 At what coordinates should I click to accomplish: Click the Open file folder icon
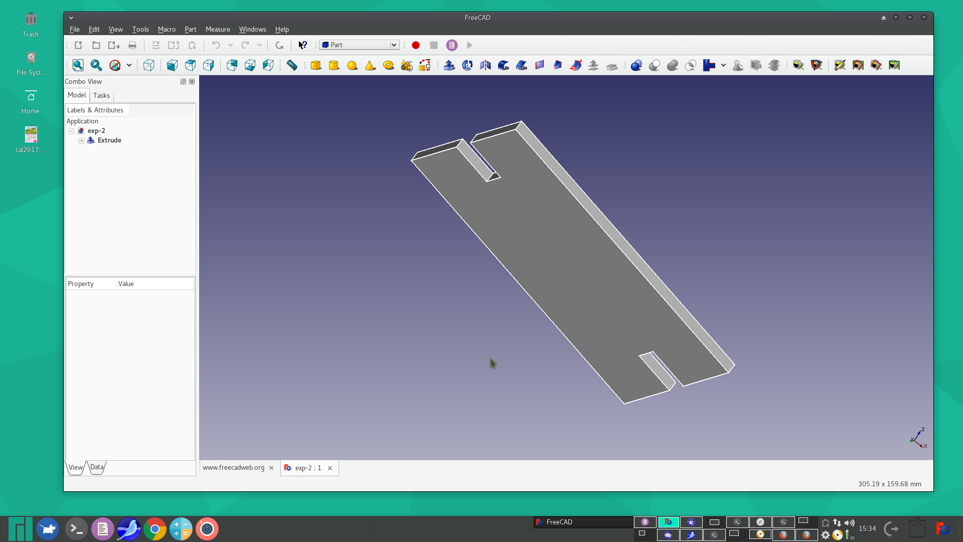(x=96, y=45)
